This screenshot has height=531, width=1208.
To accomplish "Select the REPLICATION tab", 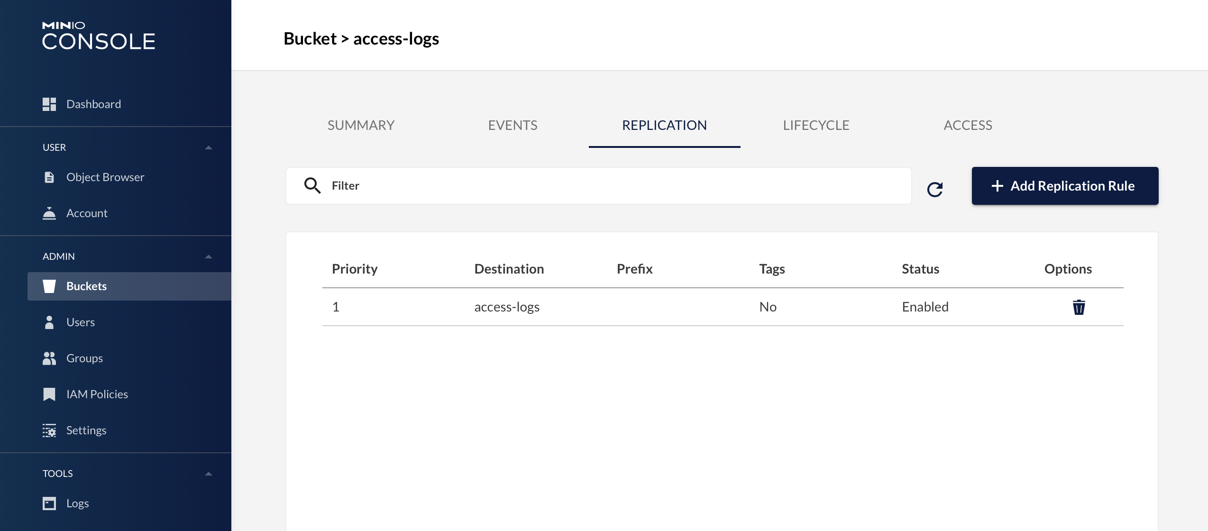I will pos(665,125).
